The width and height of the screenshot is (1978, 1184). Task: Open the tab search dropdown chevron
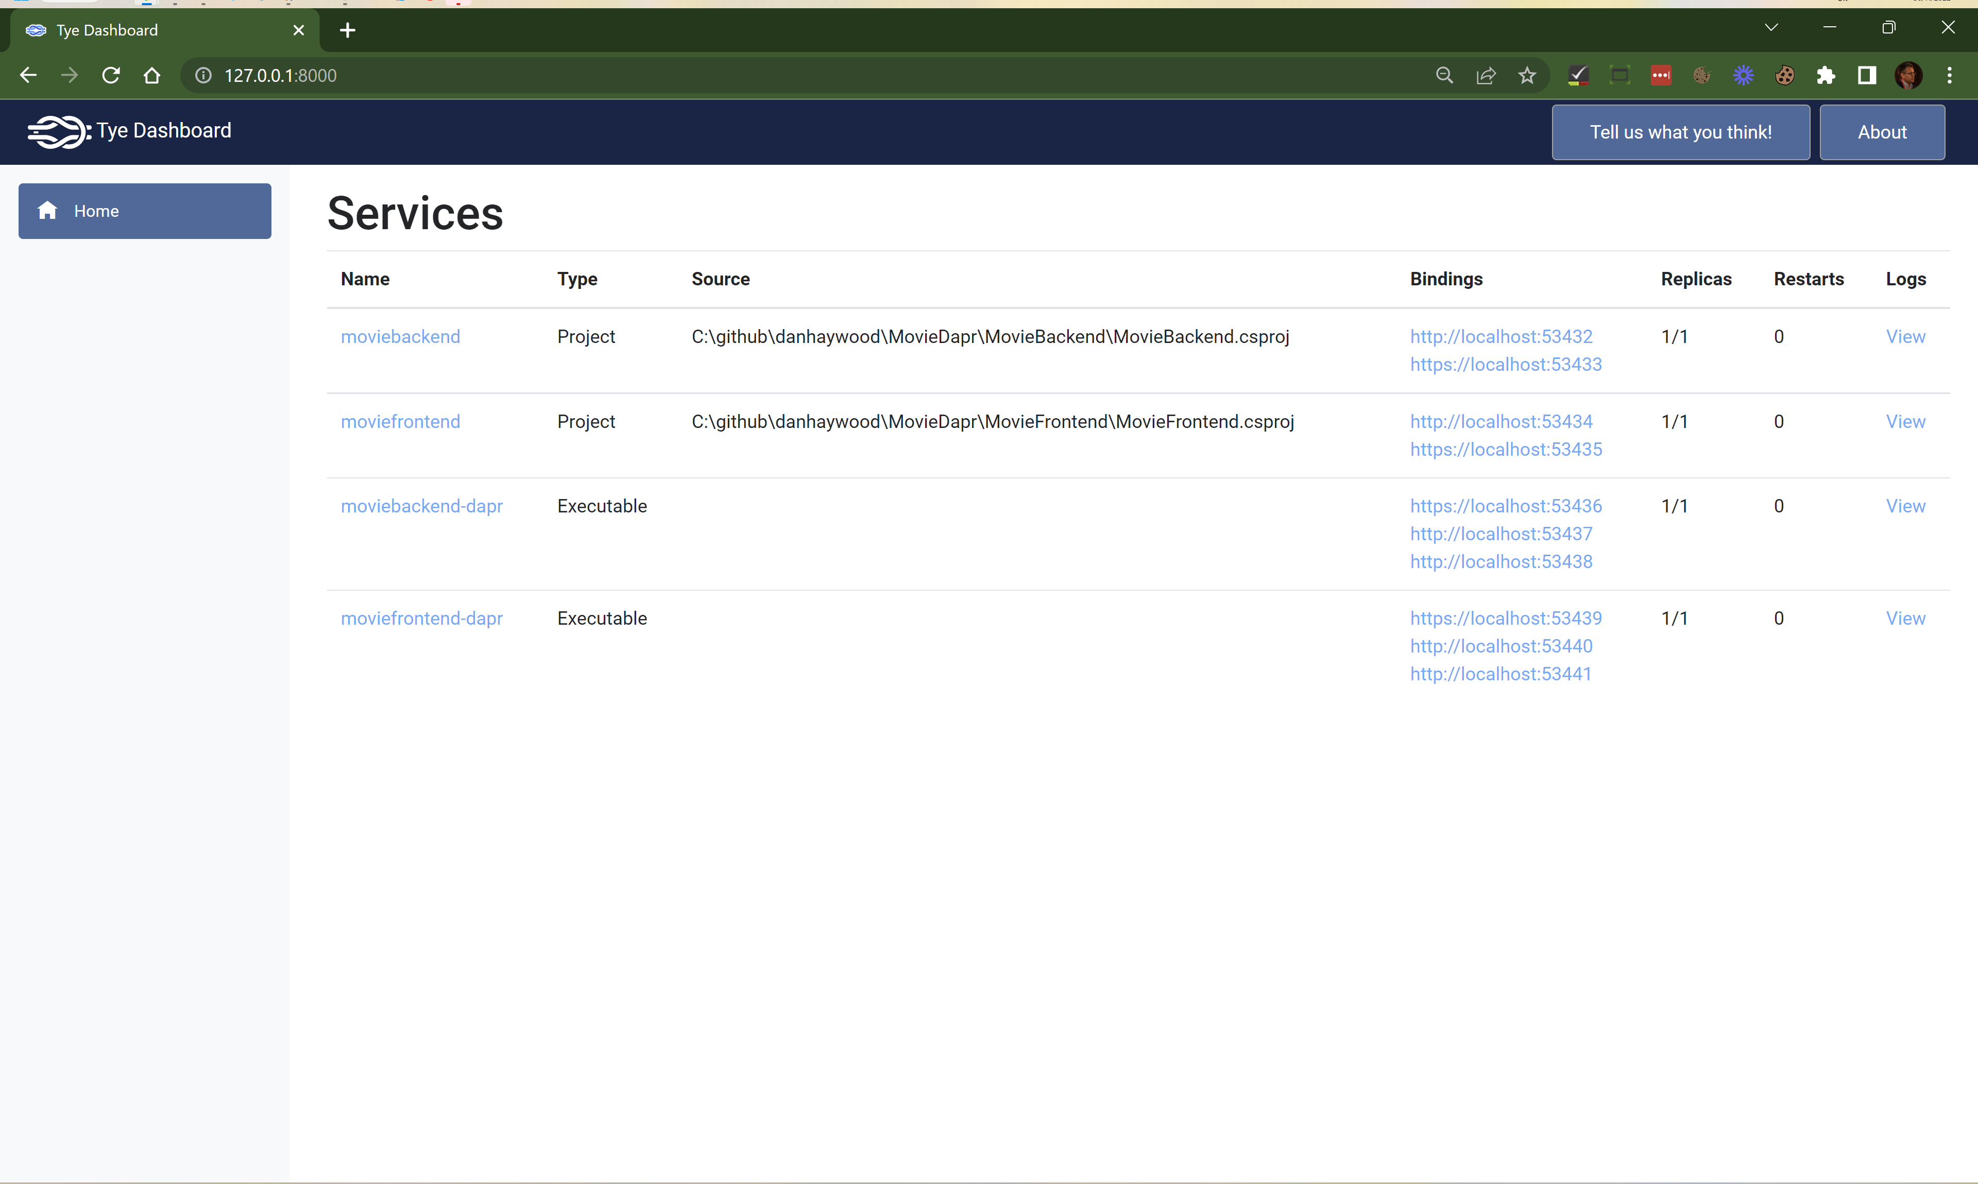1770,28
